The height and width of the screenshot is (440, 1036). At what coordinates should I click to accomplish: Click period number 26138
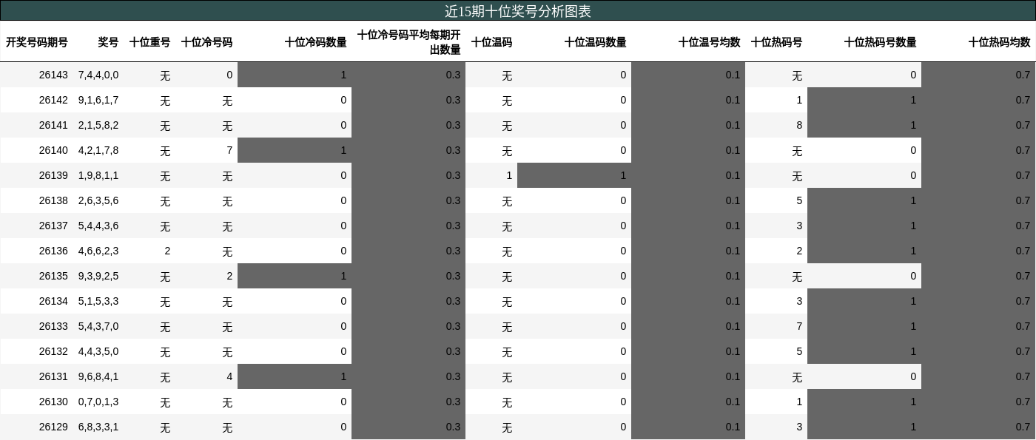tap(53, 200)
